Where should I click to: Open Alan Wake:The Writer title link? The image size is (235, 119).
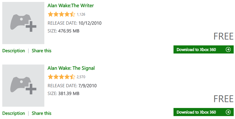[71, 6]
